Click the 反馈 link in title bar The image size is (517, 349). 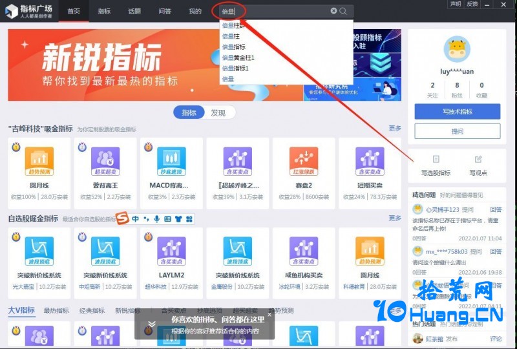pyautogui.click(x=472, y=4)
